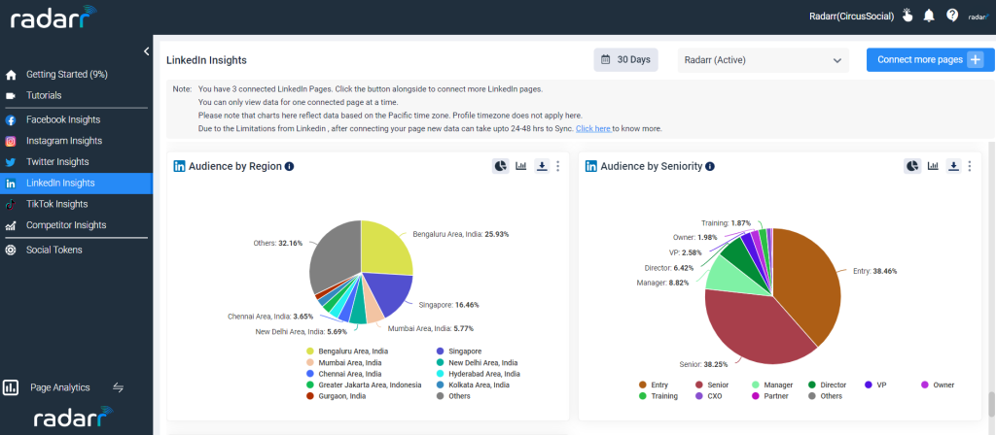Switch Audience by Region to pie chart view
Screen dimensions: 996x435
click(501, 166)
